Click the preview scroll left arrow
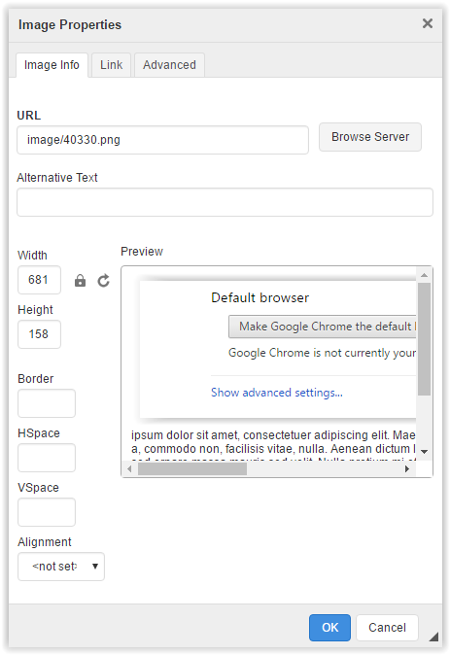 coord(129,468)
